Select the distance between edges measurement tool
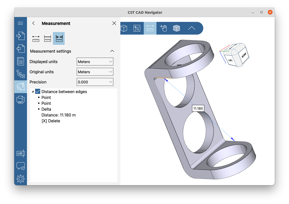This screenshot has width=289, height=204. (x=59, y=38)
